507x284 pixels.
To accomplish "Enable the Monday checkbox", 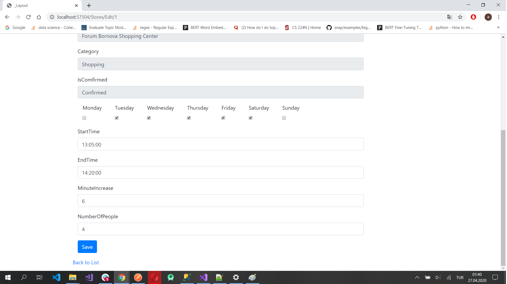I will click(x=84, y=118).
